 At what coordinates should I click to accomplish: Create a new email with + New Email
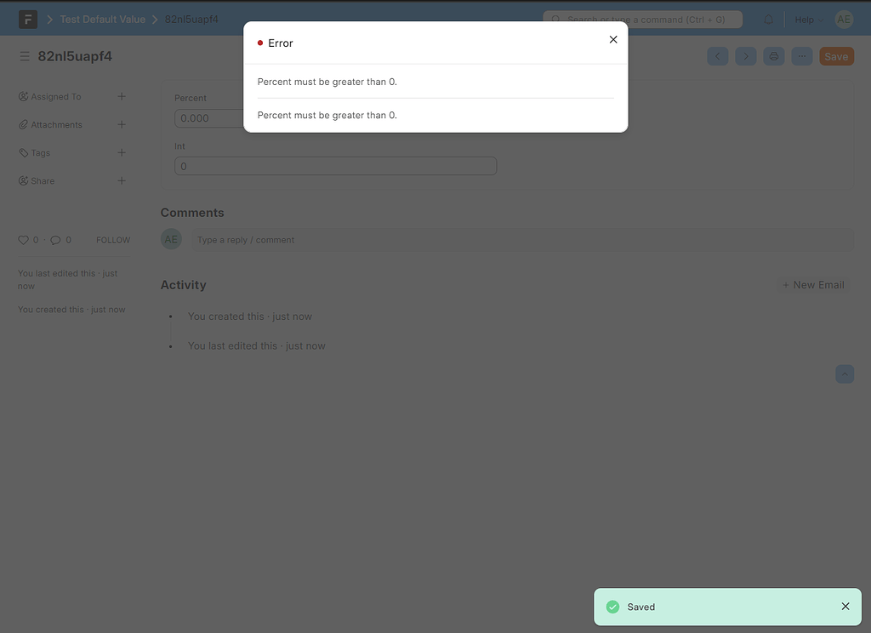coord(813,285)
